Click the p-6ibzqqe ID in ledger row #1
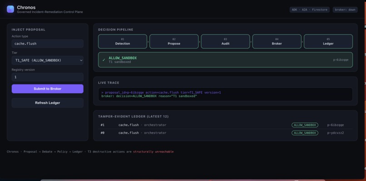Screen dimensions: 366x181 tap(336, 125)
